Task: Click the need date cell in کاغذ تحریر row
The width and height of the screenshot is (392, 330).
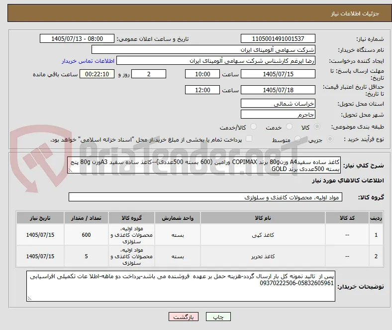Action: (x=40, y=256)
